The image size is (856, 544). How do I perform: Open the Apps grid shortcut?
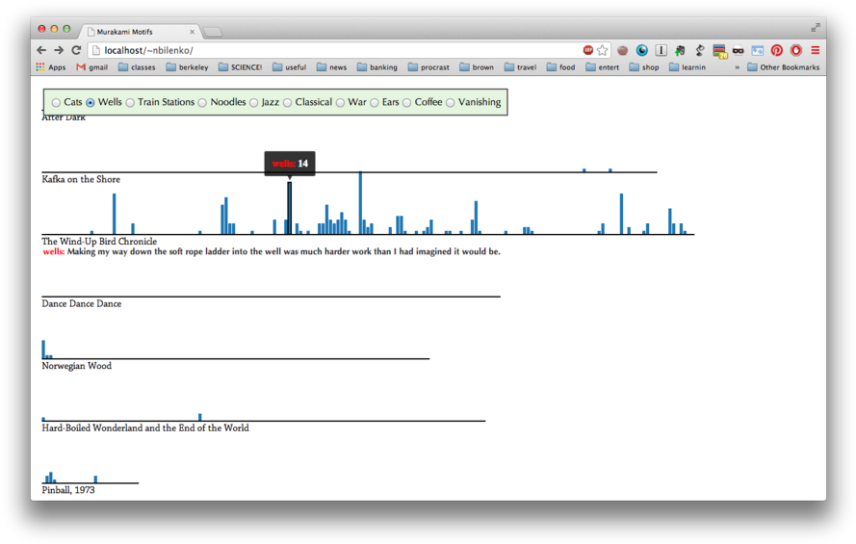(x=50, y=67)
